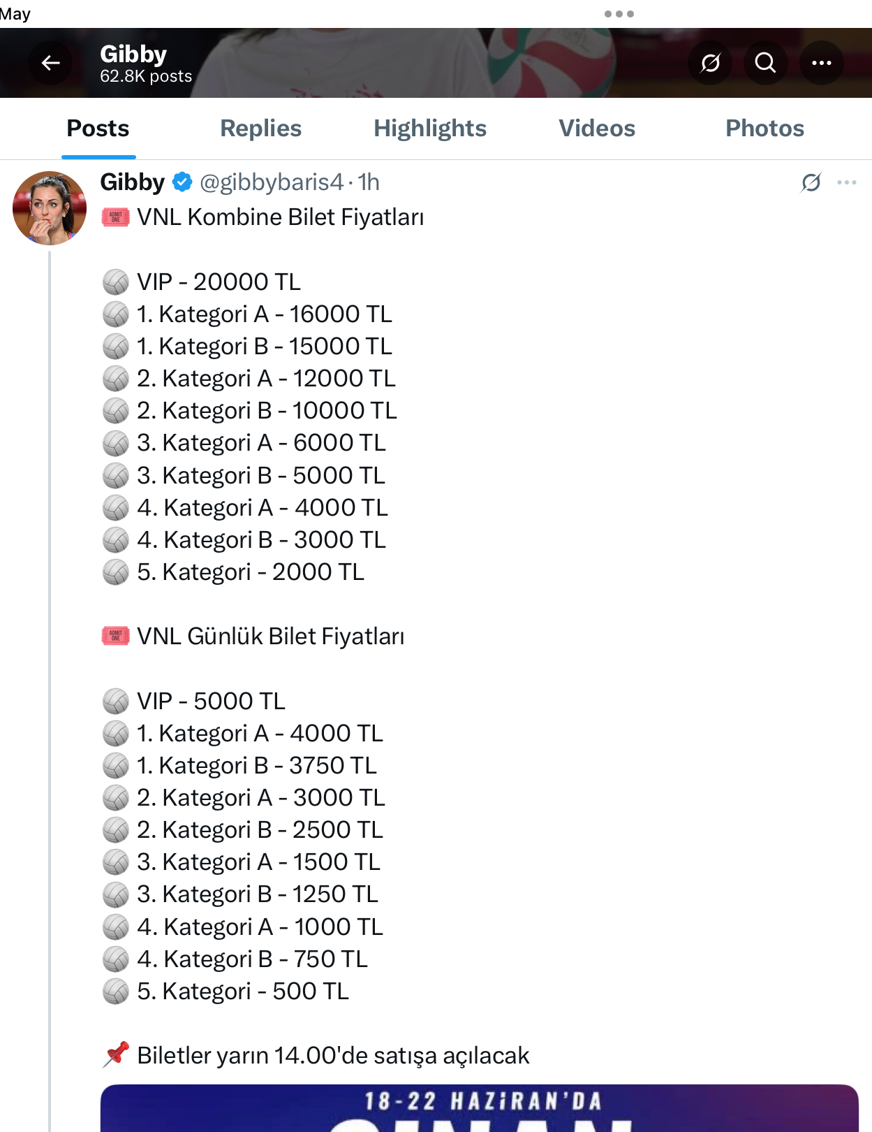Tap the back arrow in header
872x1132 pixels.
pyautogui.click(x=50, y=64)
